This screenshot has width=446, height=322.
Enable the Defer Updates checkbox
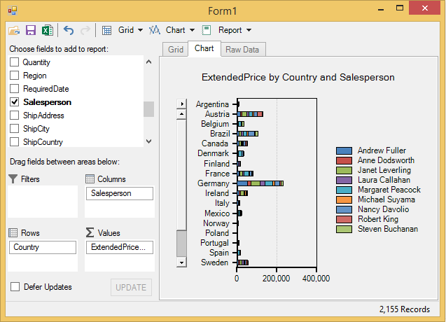coord(15,287)
